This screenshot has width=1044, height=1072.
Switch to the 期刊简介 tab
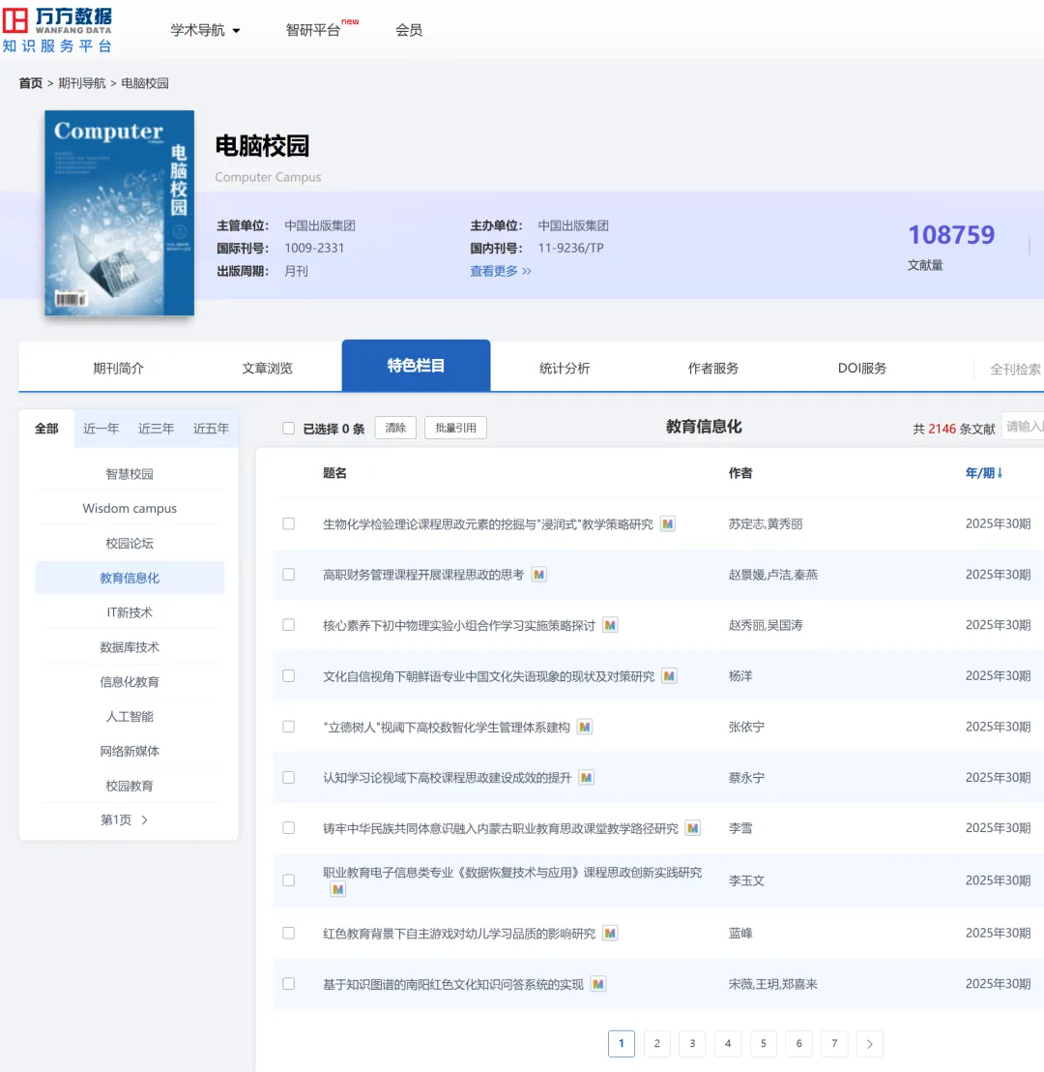[118, 368]
